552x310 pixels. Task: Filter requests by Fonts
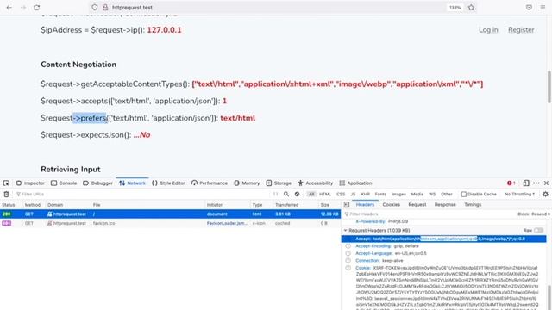(x=380, y=194)
